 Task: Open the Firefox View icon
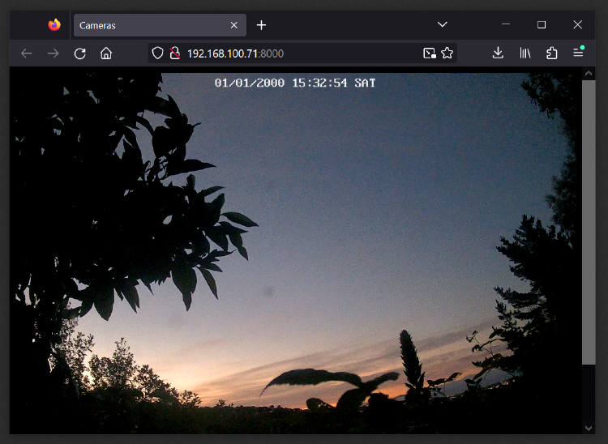click(54, 25)
